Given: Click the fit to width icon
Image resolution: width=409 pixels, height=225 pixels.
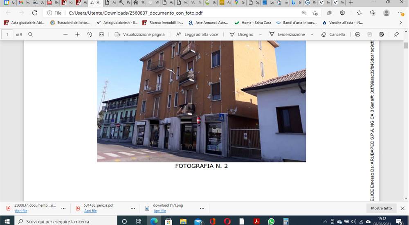Looking at the screenshot, I should coord(101,34).
